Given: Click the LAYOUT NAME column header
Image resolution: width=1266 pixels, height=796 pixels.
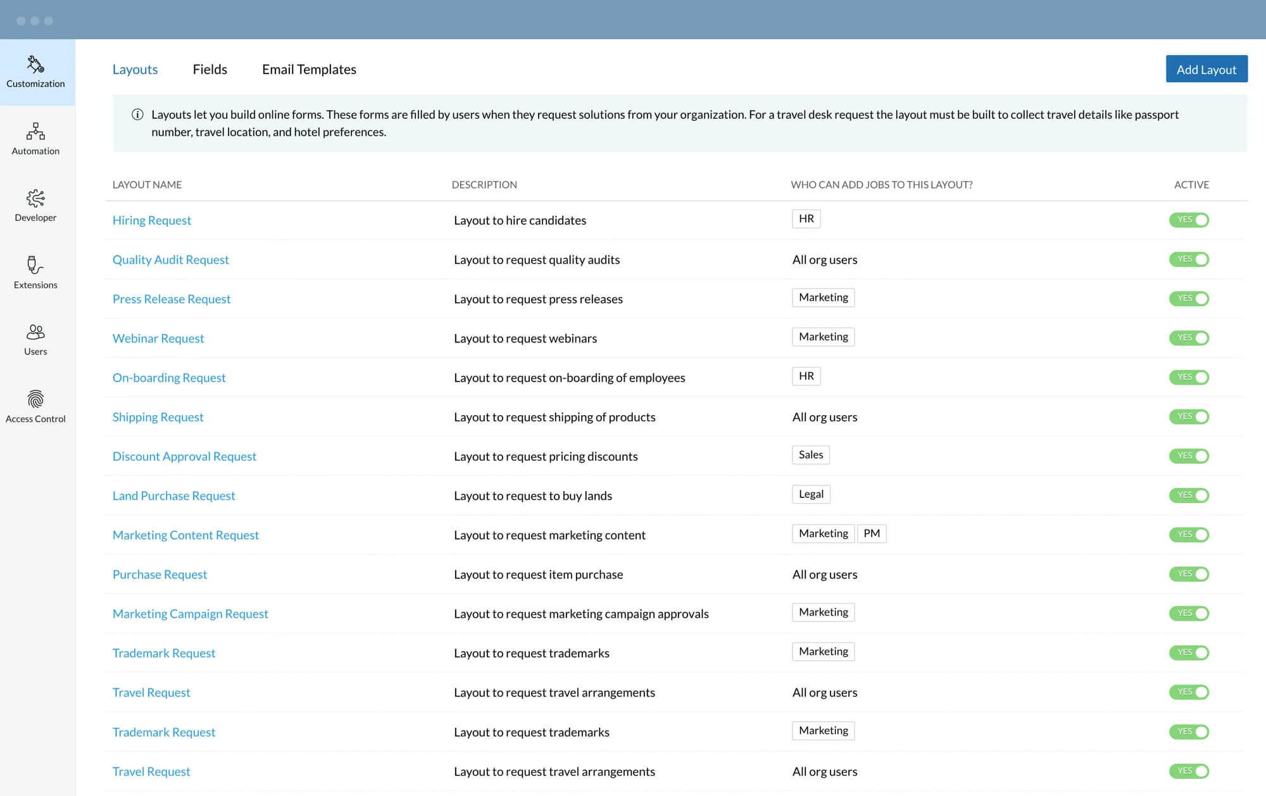Looking at the screenshot, I should (x=147, y=185).
